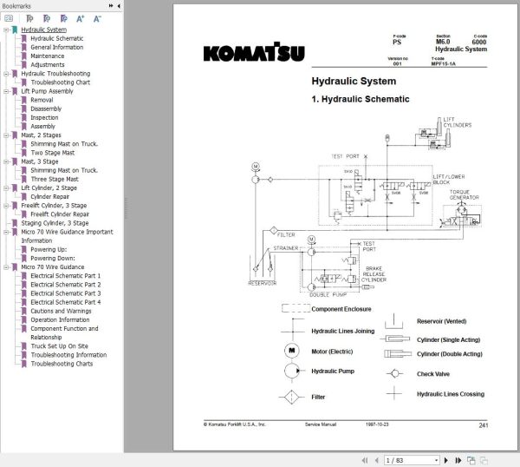Collapse the Mast, 3 Stage branch
This screenshot has width=520, height=467.
6,161
